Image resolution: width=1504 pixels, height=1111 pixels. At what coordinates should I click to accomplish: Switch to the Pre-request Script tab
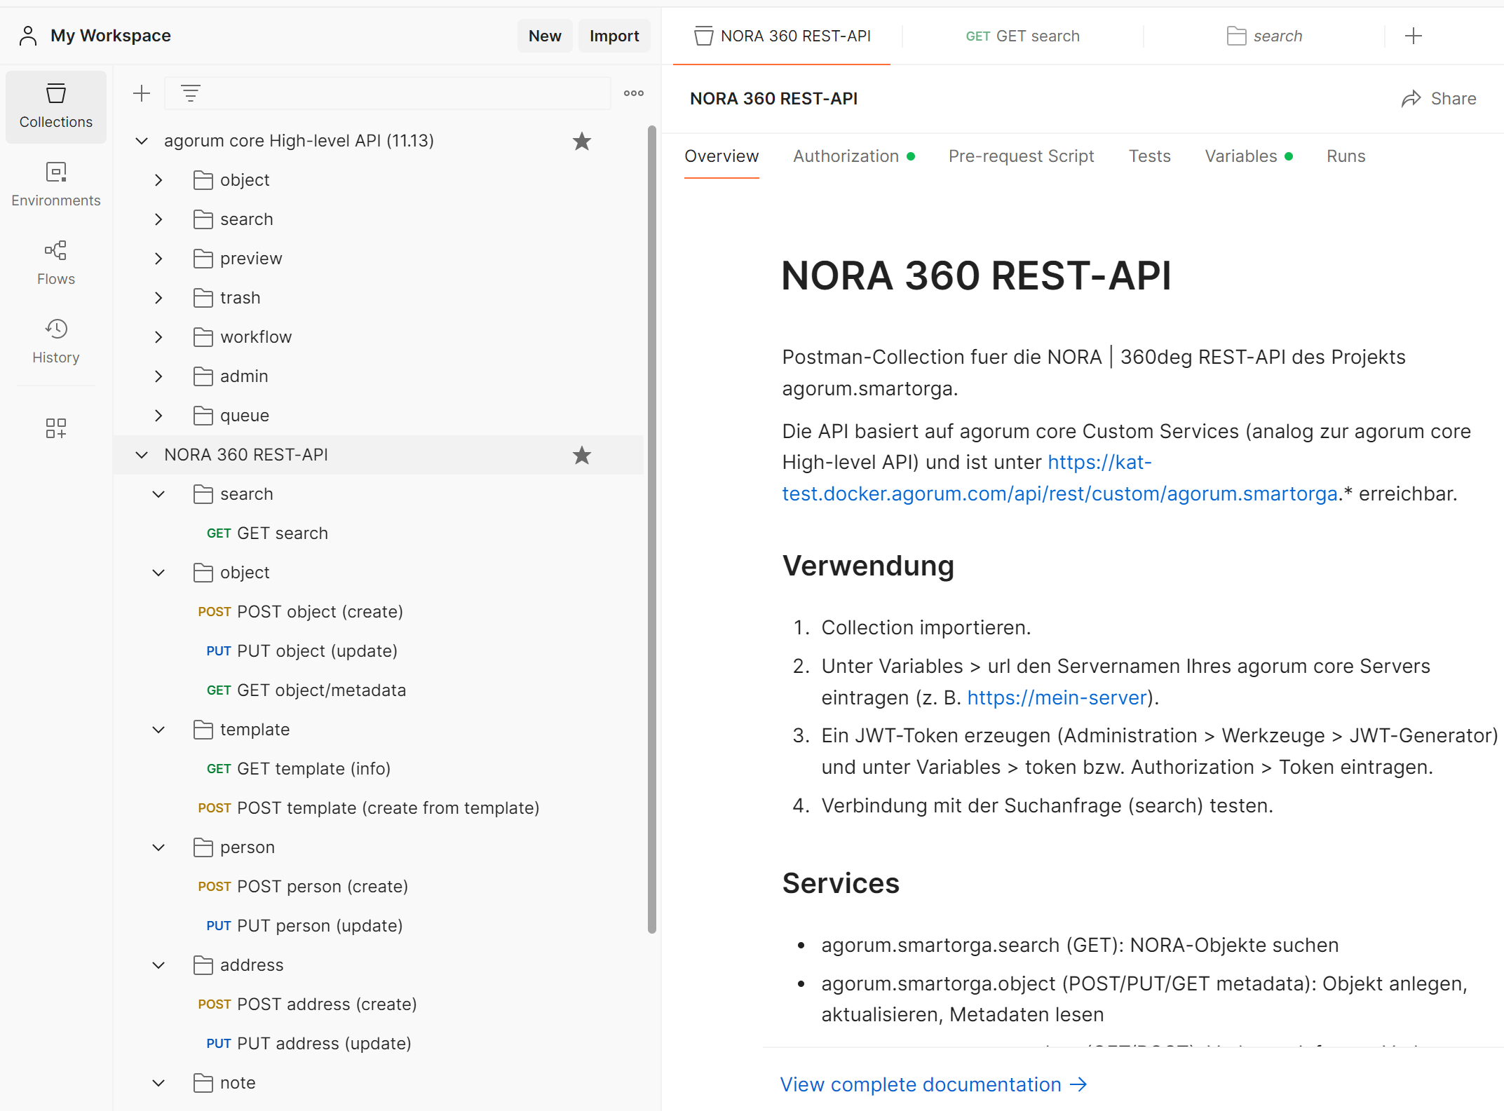coord(1021,156)
